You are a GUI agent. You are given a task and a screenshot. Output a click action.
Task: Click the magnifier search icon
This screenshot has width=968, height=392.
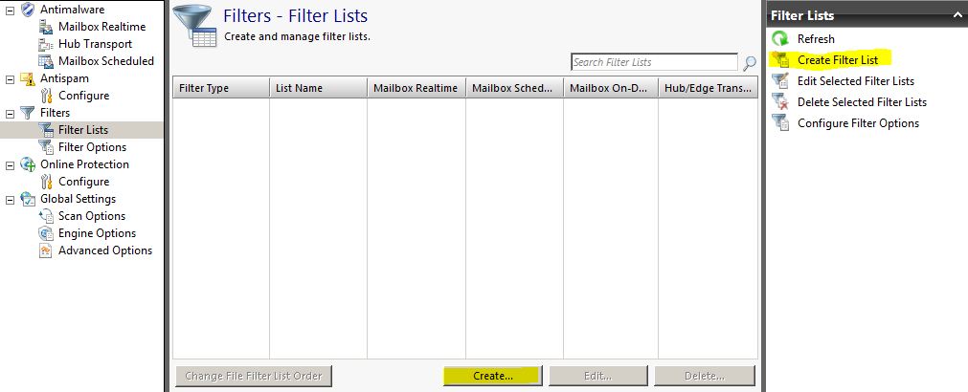click(x=749, y=63)
